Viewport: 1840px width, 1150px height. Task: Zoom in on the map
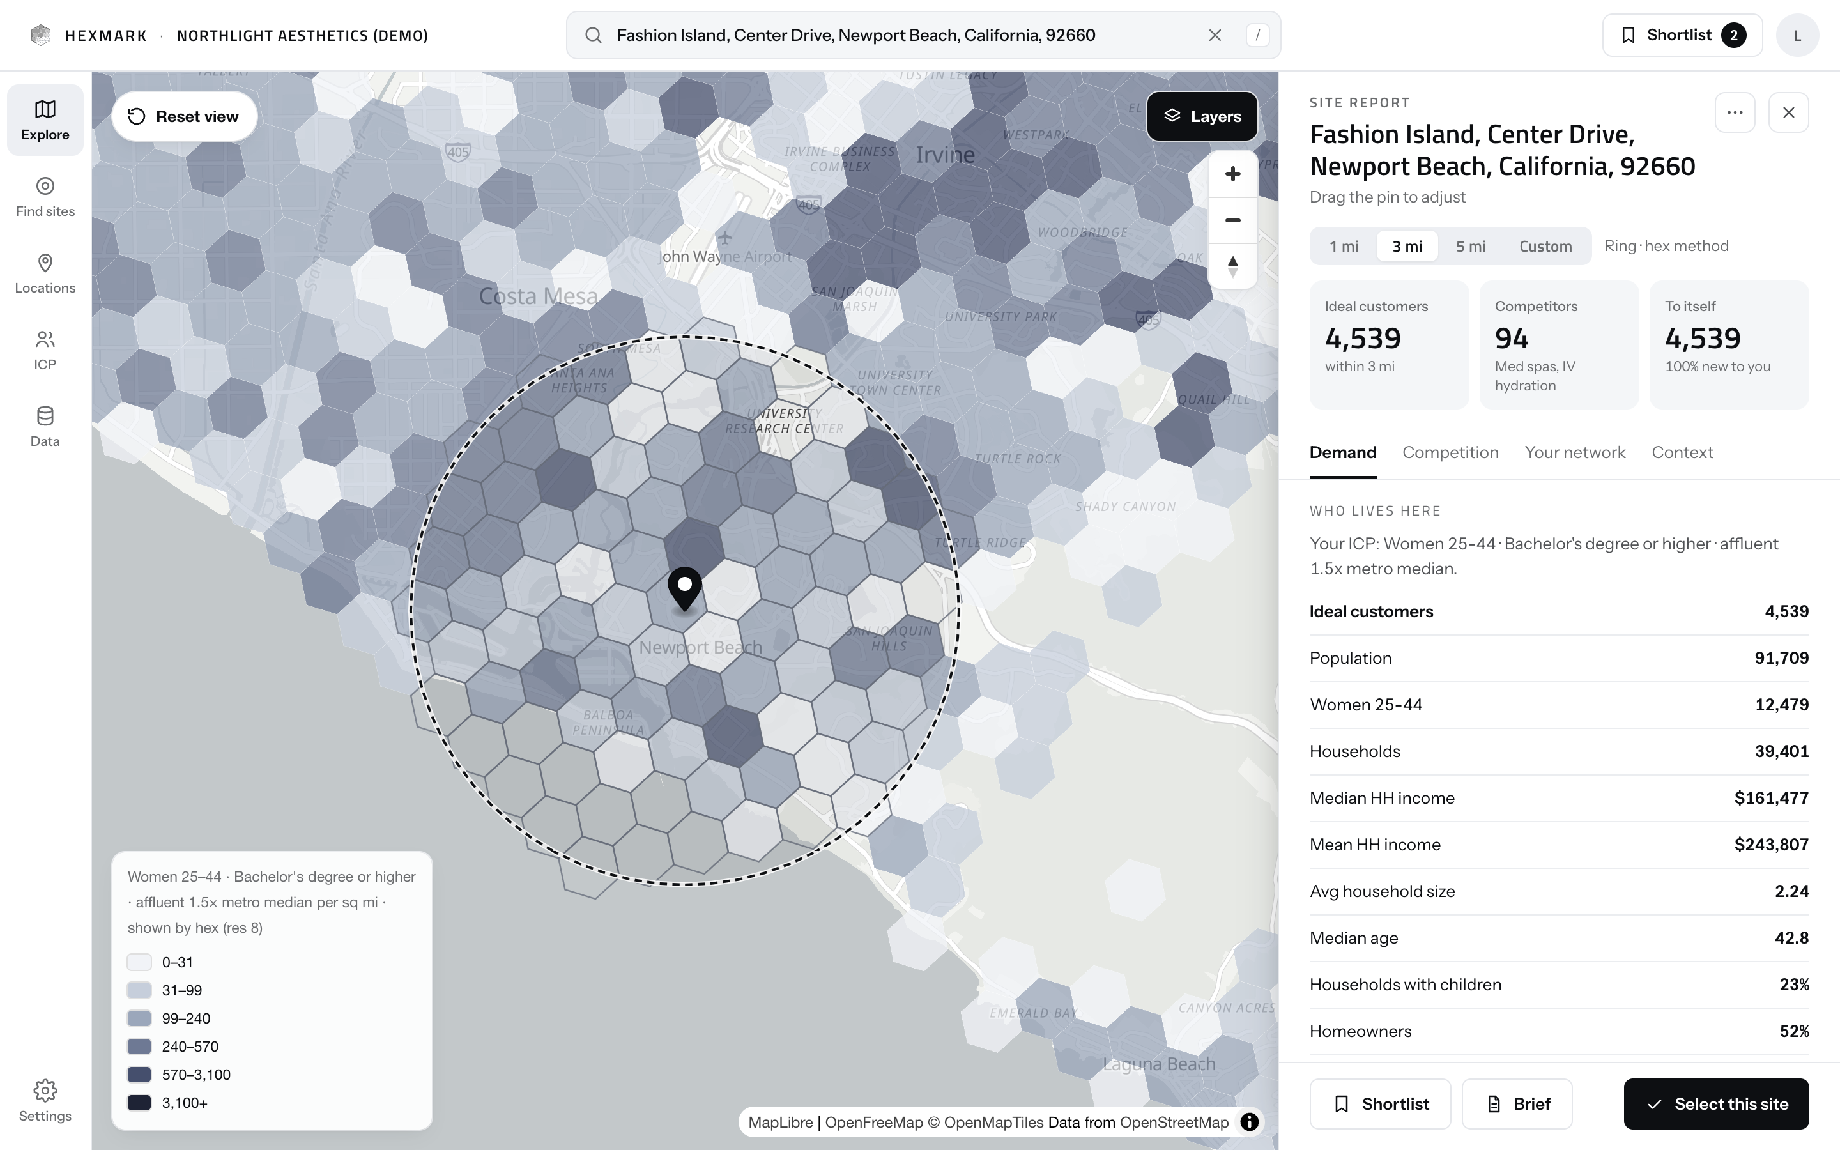coord(1232,174)
